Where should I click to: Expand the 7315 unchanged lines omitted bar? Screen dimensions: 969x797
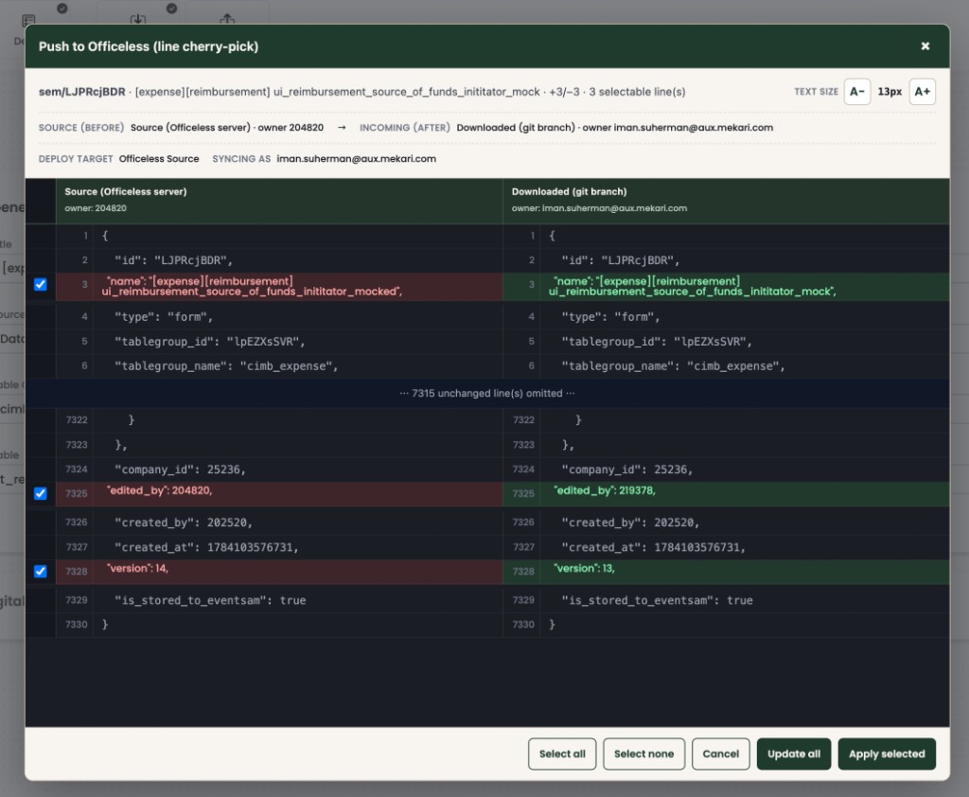tap(487, 393)
